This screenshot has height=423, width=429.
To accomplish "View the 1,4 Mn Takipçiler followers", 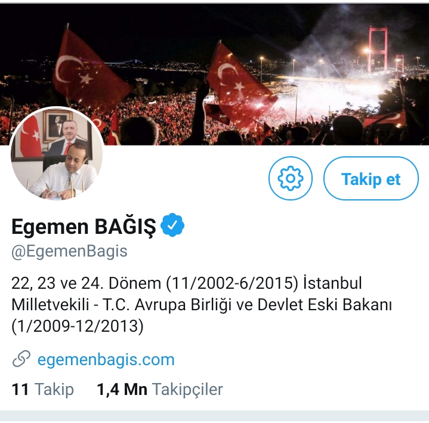I will (160, 389).
